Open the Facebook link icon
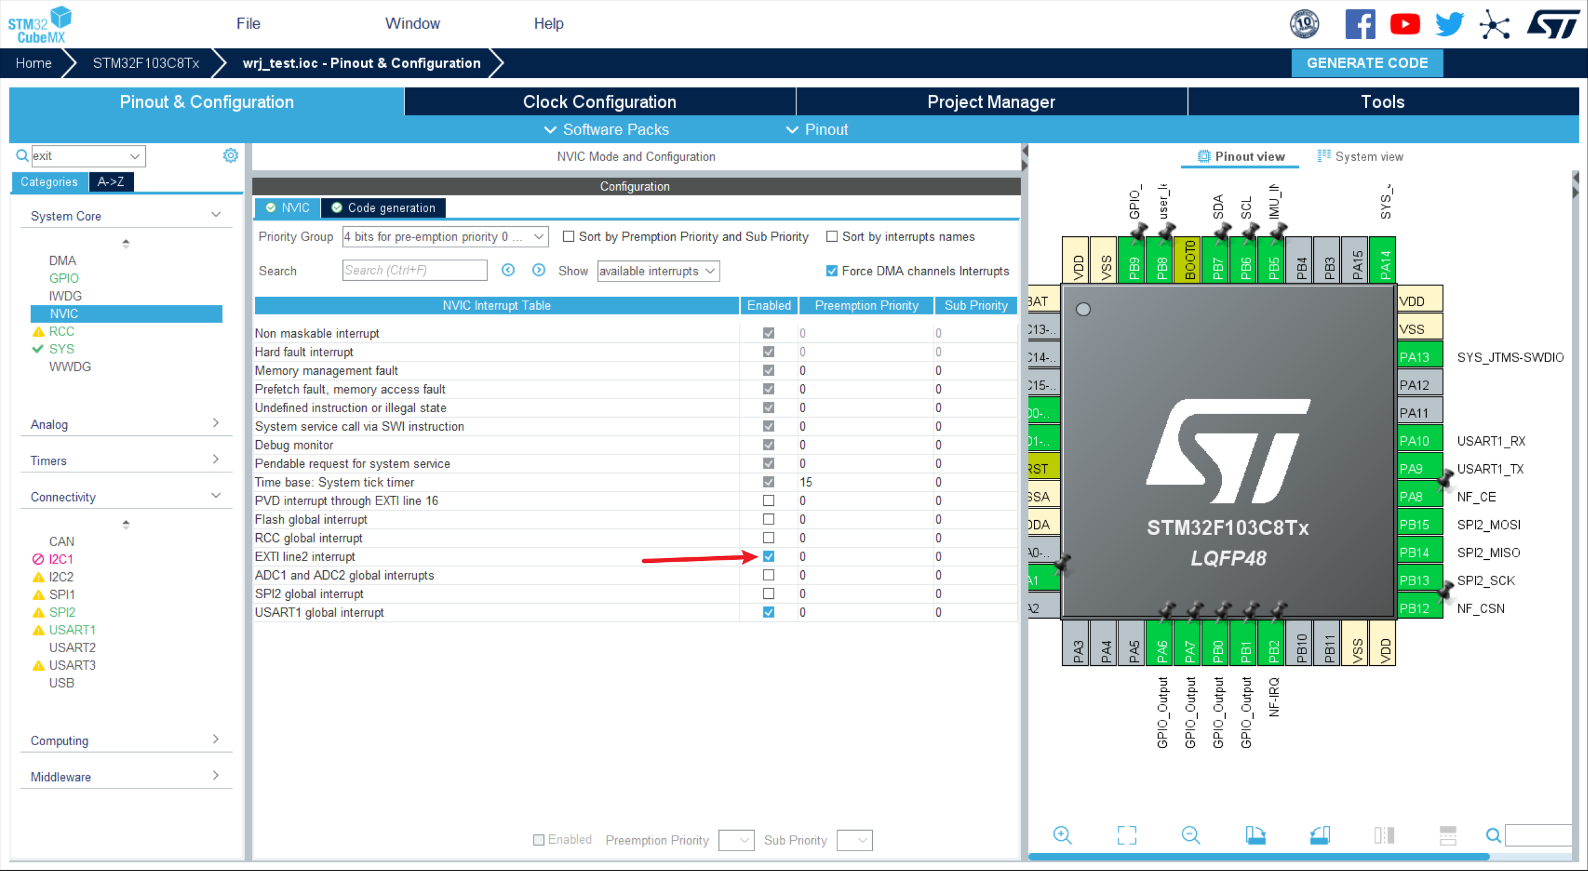 tap(1360, 24)
